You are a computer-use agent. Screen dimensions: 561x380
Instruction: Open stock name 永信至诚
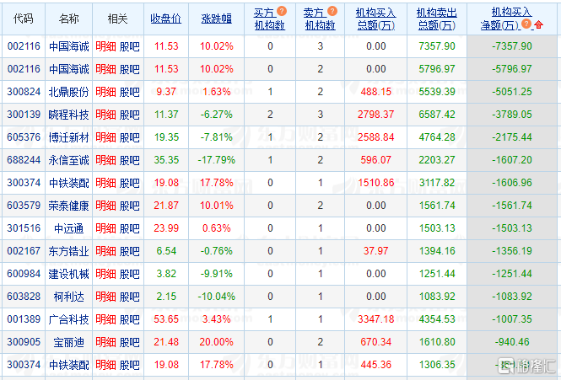pos(68,160)
